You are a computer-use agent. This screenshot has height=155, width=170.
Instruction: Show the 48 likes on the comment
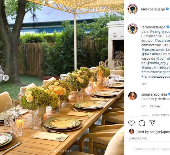pyautogui.click(x=155, y=106)
